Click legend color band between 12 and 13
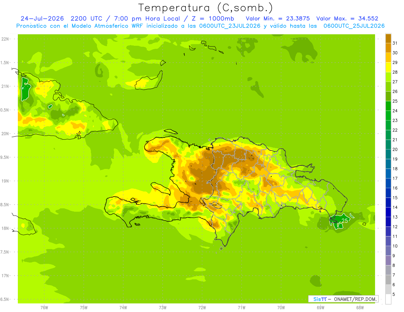Image resolution: width=404 pixels, height=312 pixels. coord(388,222)
